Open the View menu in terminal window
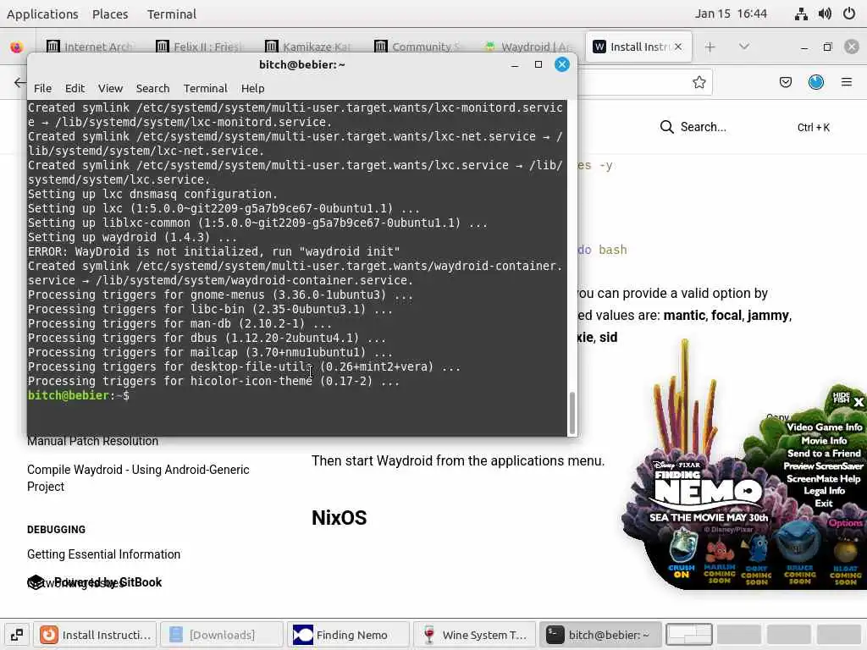This screenshot has height=650, width=867. pos(110,88)
